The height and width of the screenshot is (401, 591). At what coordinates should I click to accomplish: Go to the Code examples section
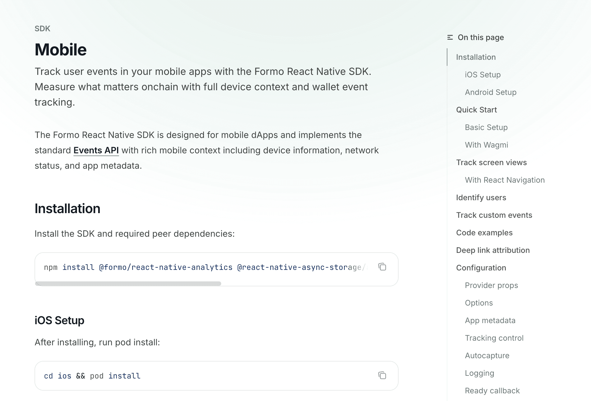pyautogui.click(x=484, y=233)
